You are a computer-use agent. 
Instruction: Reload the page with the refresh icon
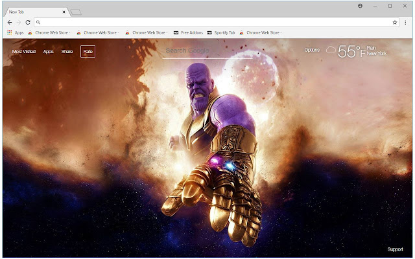coord(28,23)
